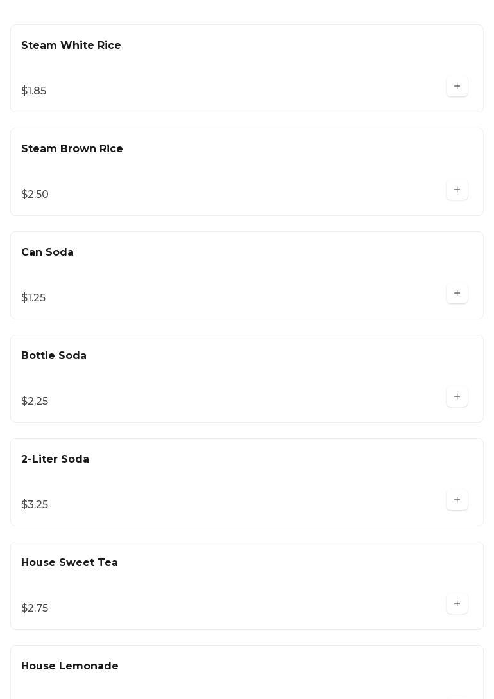Open the Bottle Soda item name
Image resolution: width=494 pixels, height=699 pixels.
[x=54, y=356]
